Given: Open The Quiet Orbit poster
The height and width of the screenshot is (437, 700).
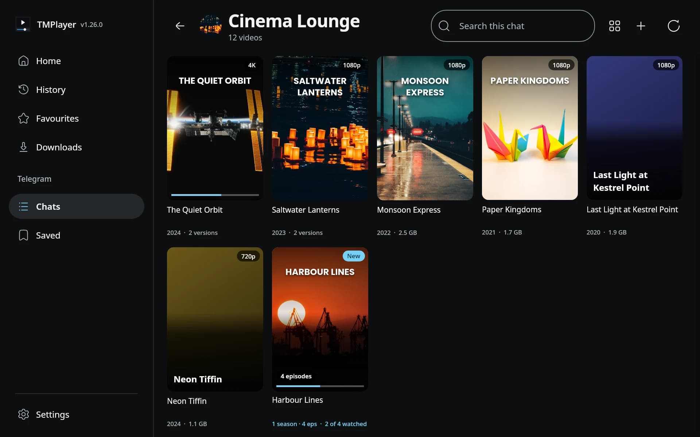Looking at the screenshot, I should tap(215, 128).
